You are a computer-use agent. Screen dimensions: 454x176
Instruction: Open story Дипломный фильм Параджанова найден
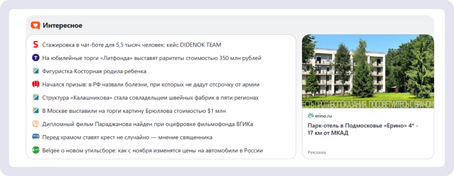tap(148, 124)
